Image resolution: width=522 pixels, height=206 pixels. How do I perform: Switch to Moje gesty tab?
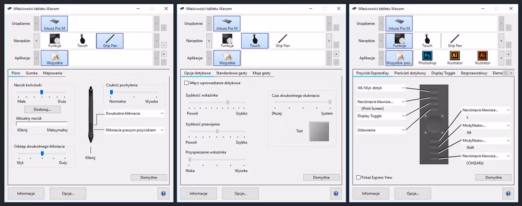[262, 73]
